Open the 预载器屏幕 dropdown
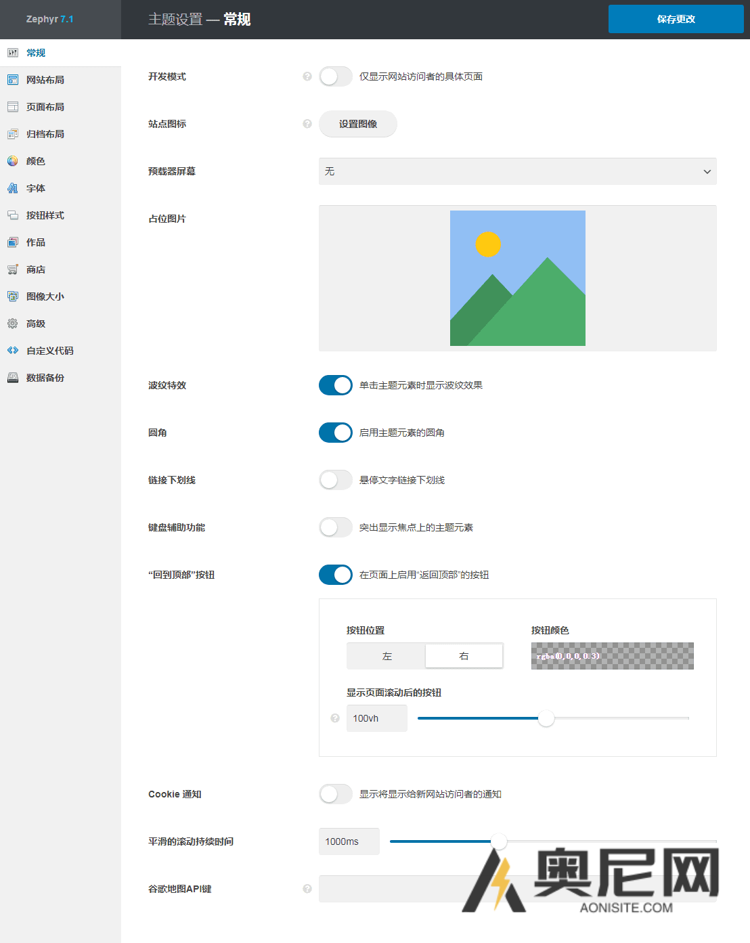Image resolution: width=750 pixels, height=943 pixels. 517,171
